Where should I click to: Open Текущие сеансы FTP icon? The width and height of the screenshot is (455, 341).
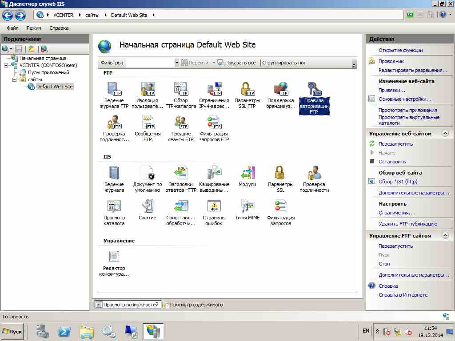pos(180,128)
